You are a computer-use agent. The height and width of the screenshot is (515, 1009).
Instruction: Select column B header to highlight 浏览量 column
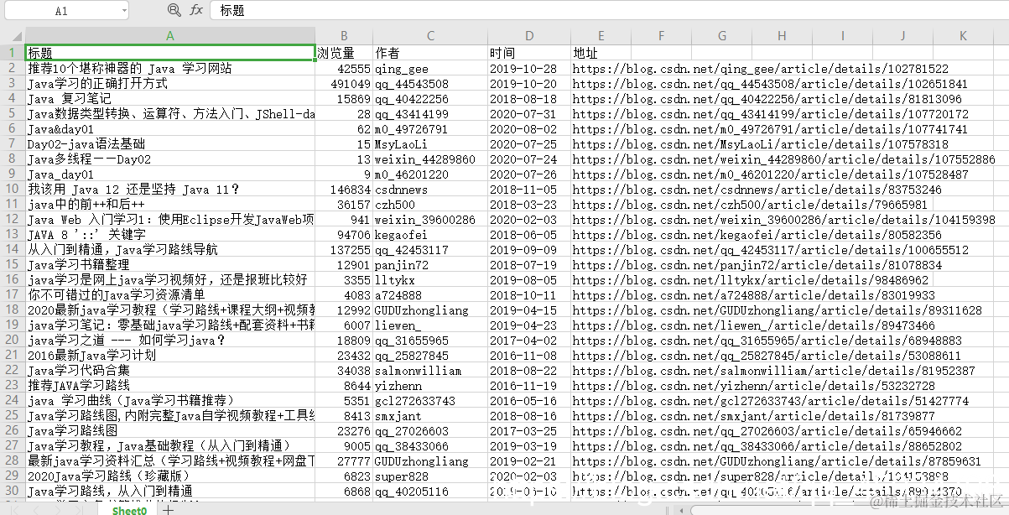[344, 37]
